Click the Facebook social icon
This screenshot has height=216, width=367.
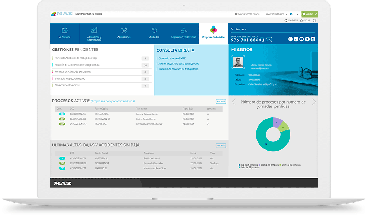pos(290,39)
